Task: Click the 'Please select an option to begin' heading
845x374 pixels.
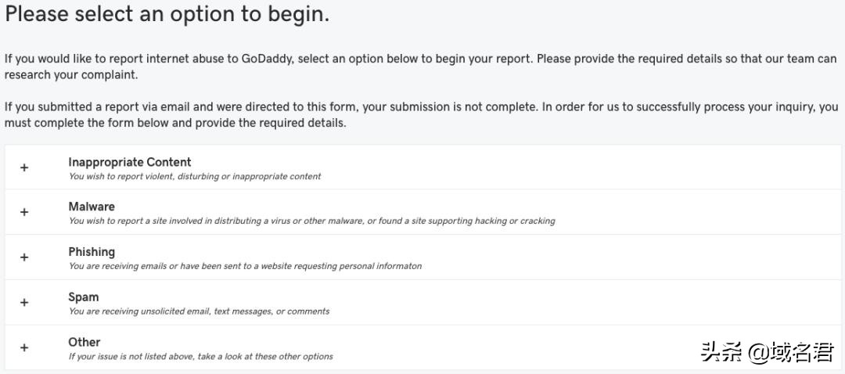Action: coord(167,15)
